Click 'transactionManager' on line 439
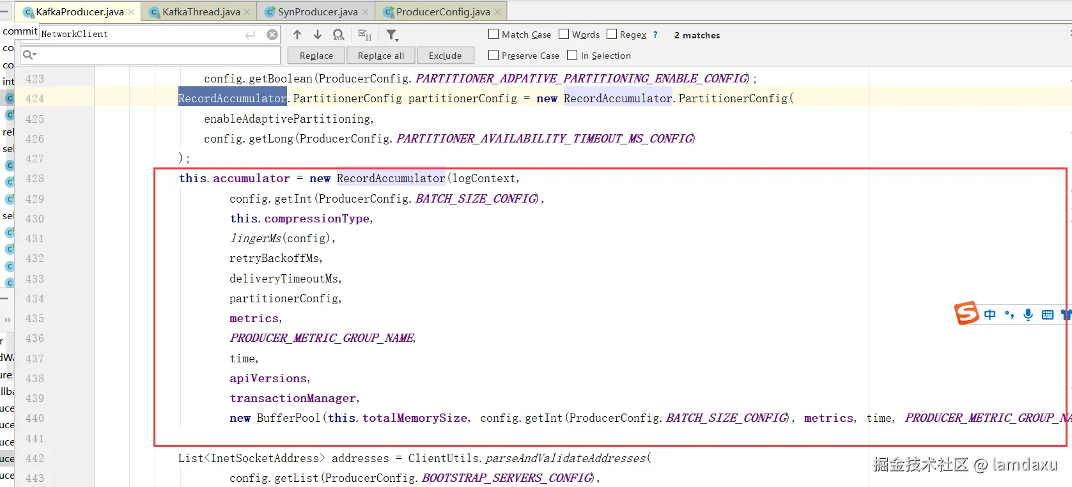 pyautogui.click(x=293, y=398)
